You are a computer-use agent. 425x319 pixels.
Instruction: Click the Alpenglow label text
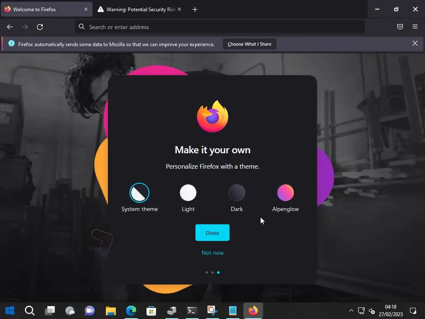[286, 209]
